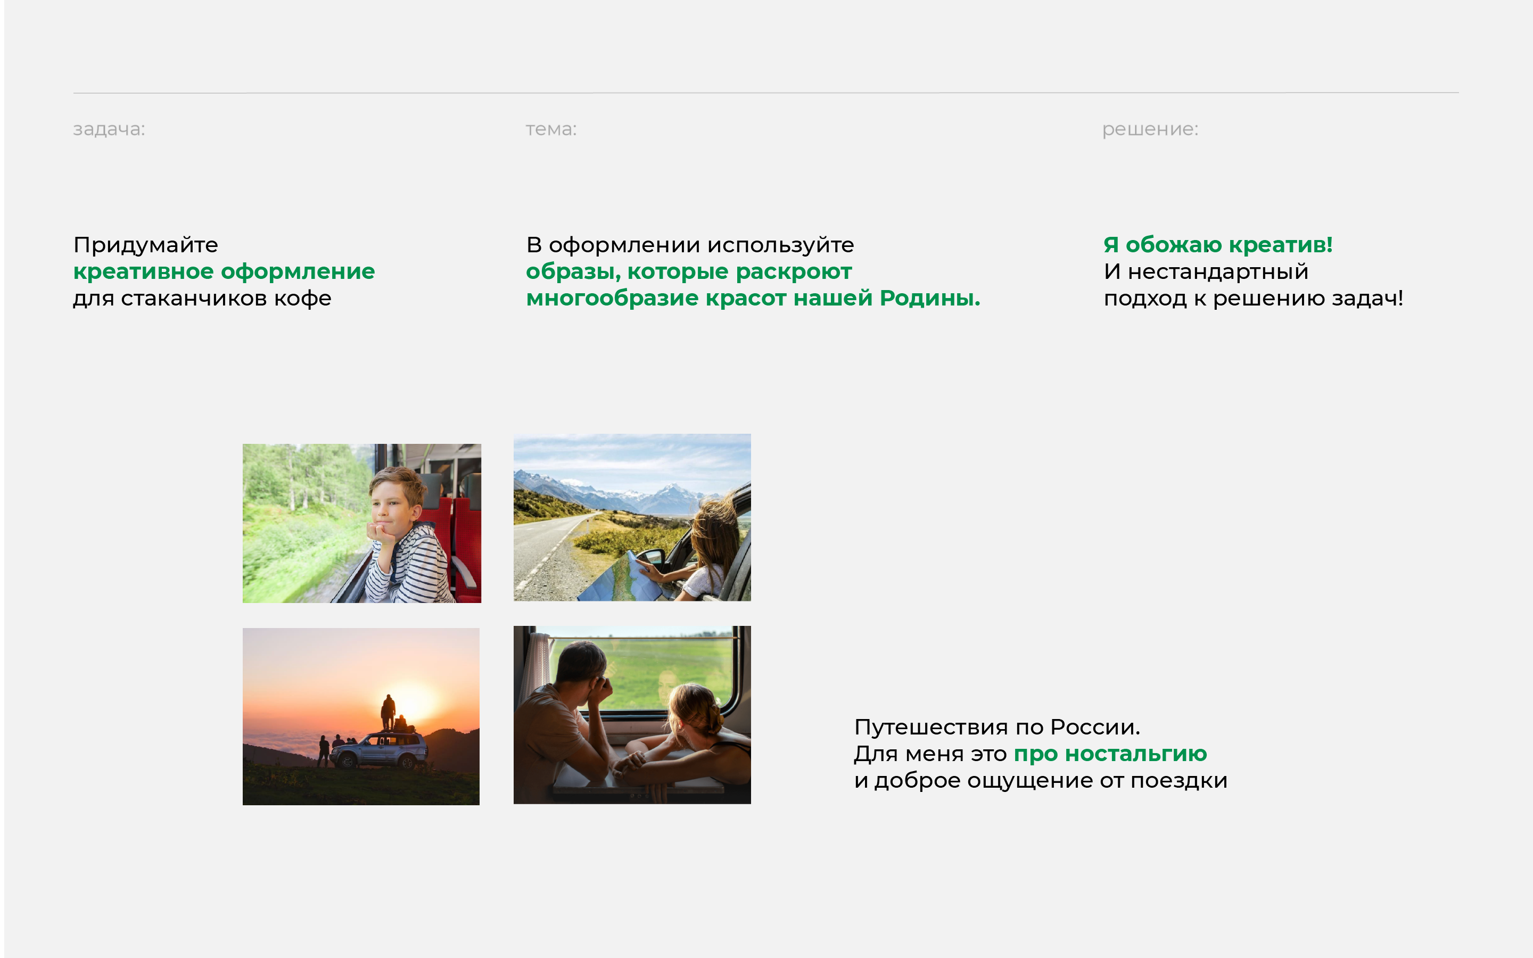Viewport: 1533px width, 958px height.
Task: Open the sunset SUV silhouette photo
Action: click(x=360, y=716)
